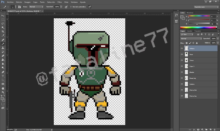Hide the Antena layer
Screen dimensions: 220x131
click(x=182, y=49)
